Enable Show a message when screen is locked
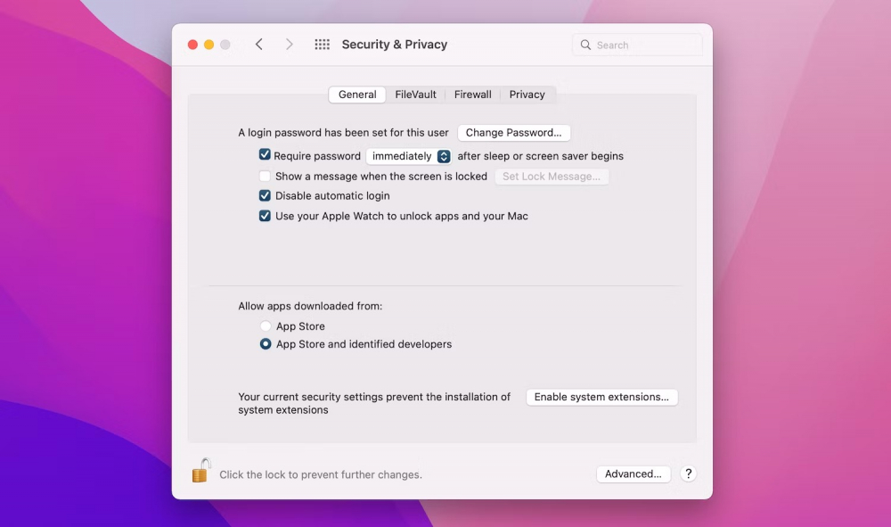The height and width of the screenshot is (527, 891). (265, 177)
